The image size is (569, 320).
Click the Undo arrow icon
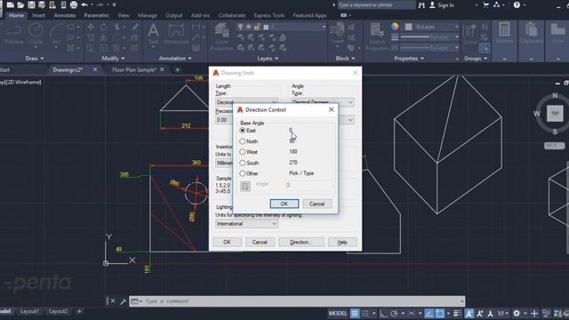click(84, 4)
